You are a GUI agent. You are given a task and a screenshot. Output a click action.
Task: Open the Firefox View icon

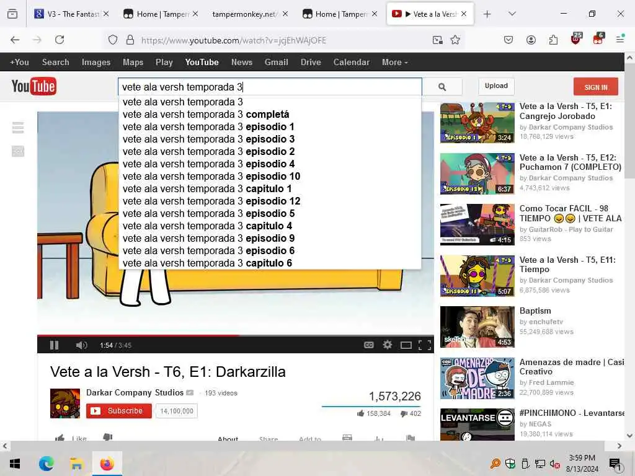[x=12, y=14]
